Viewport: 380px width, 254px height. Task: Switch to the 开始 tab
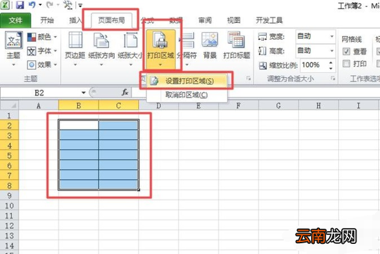47,20
